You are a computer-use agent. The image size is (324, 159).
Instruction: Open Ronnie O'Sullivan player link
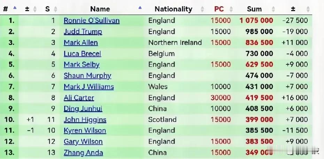tap(92, 21)
